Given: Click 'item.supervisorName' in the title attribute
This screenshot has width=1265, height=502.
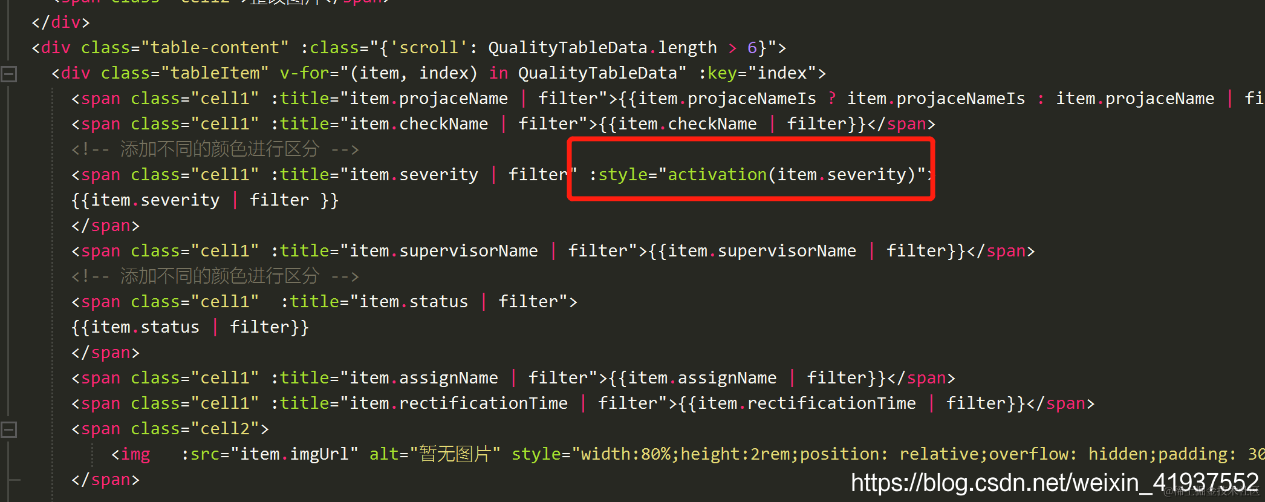Looking at the screenshot, I should (x=443, y=251).
